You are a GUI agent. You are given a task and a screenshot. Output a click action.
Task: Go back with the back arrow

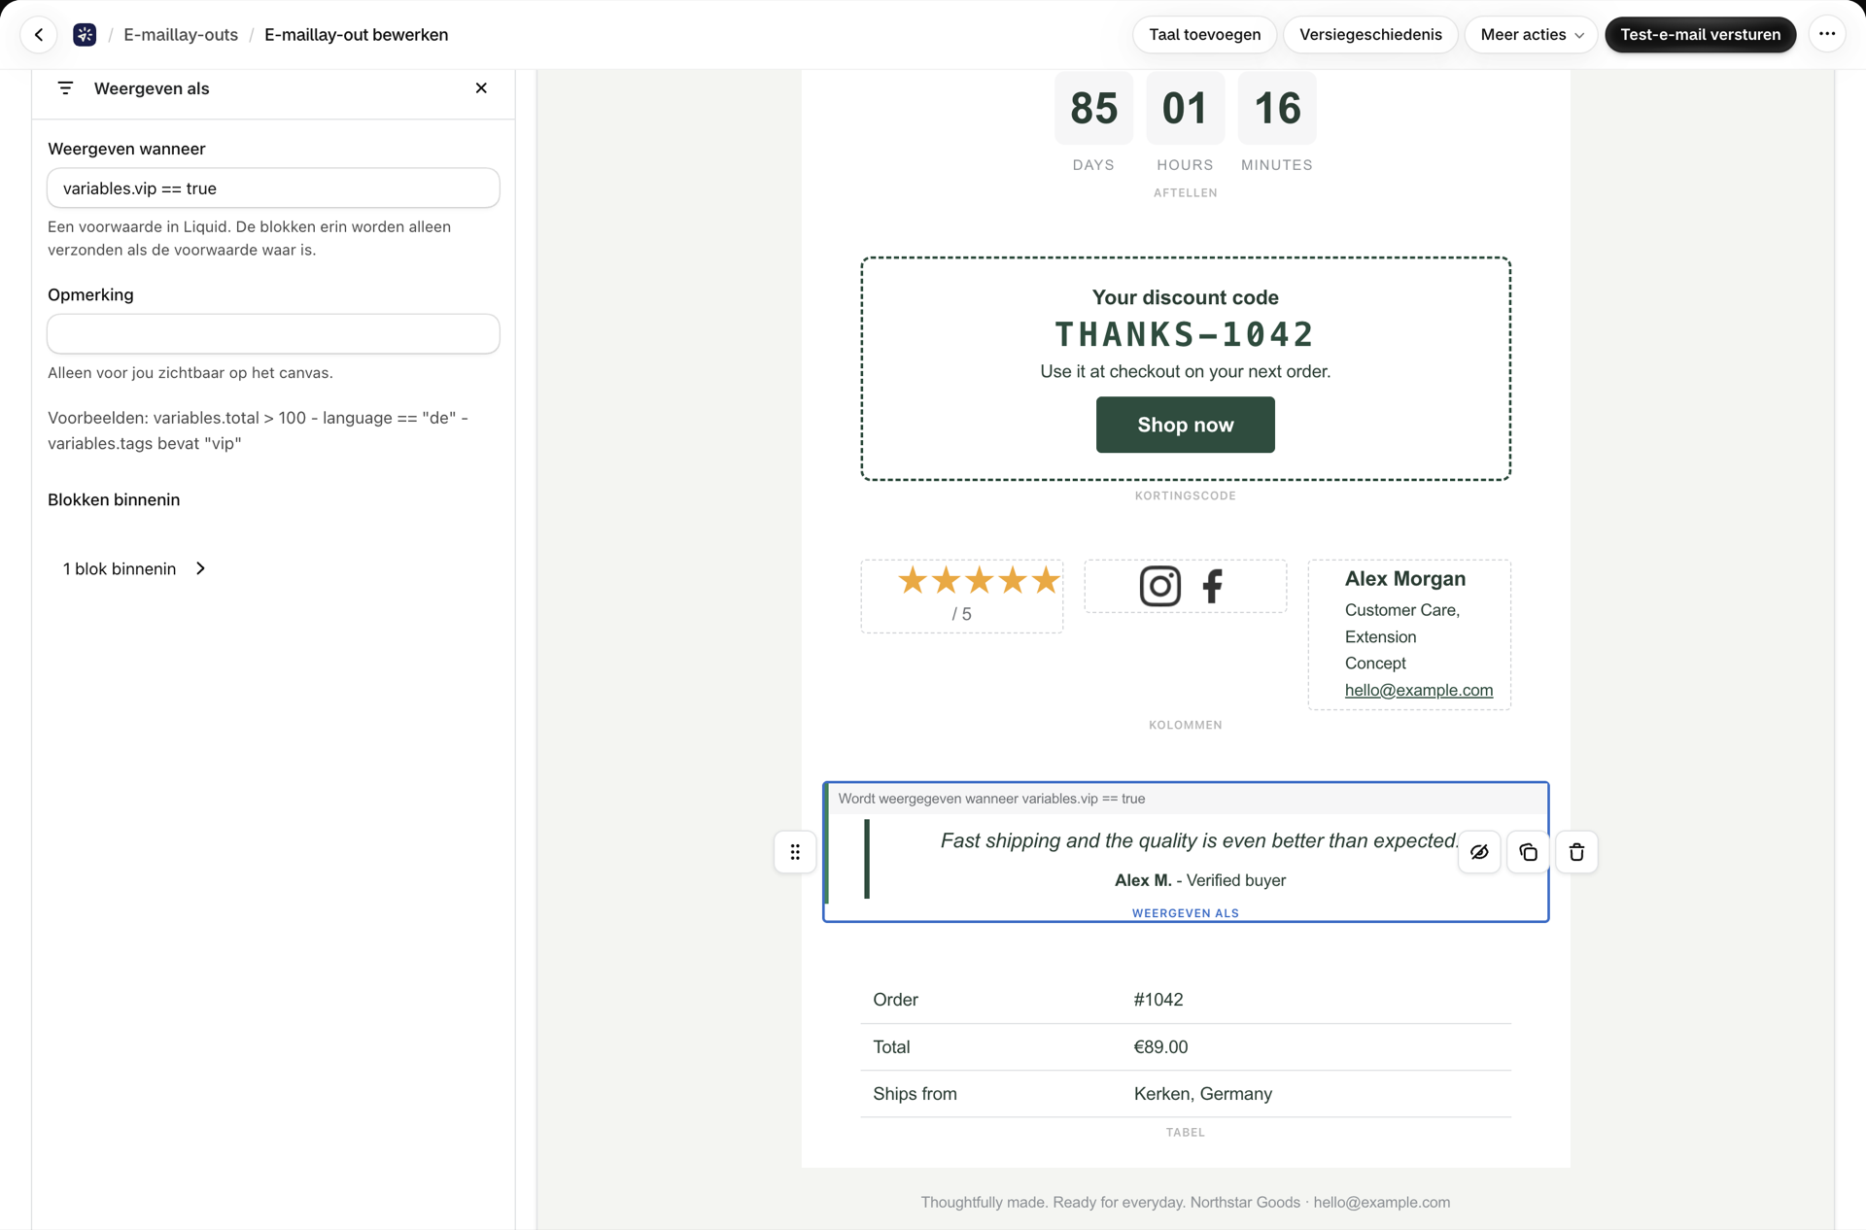(x=39, y=35)
